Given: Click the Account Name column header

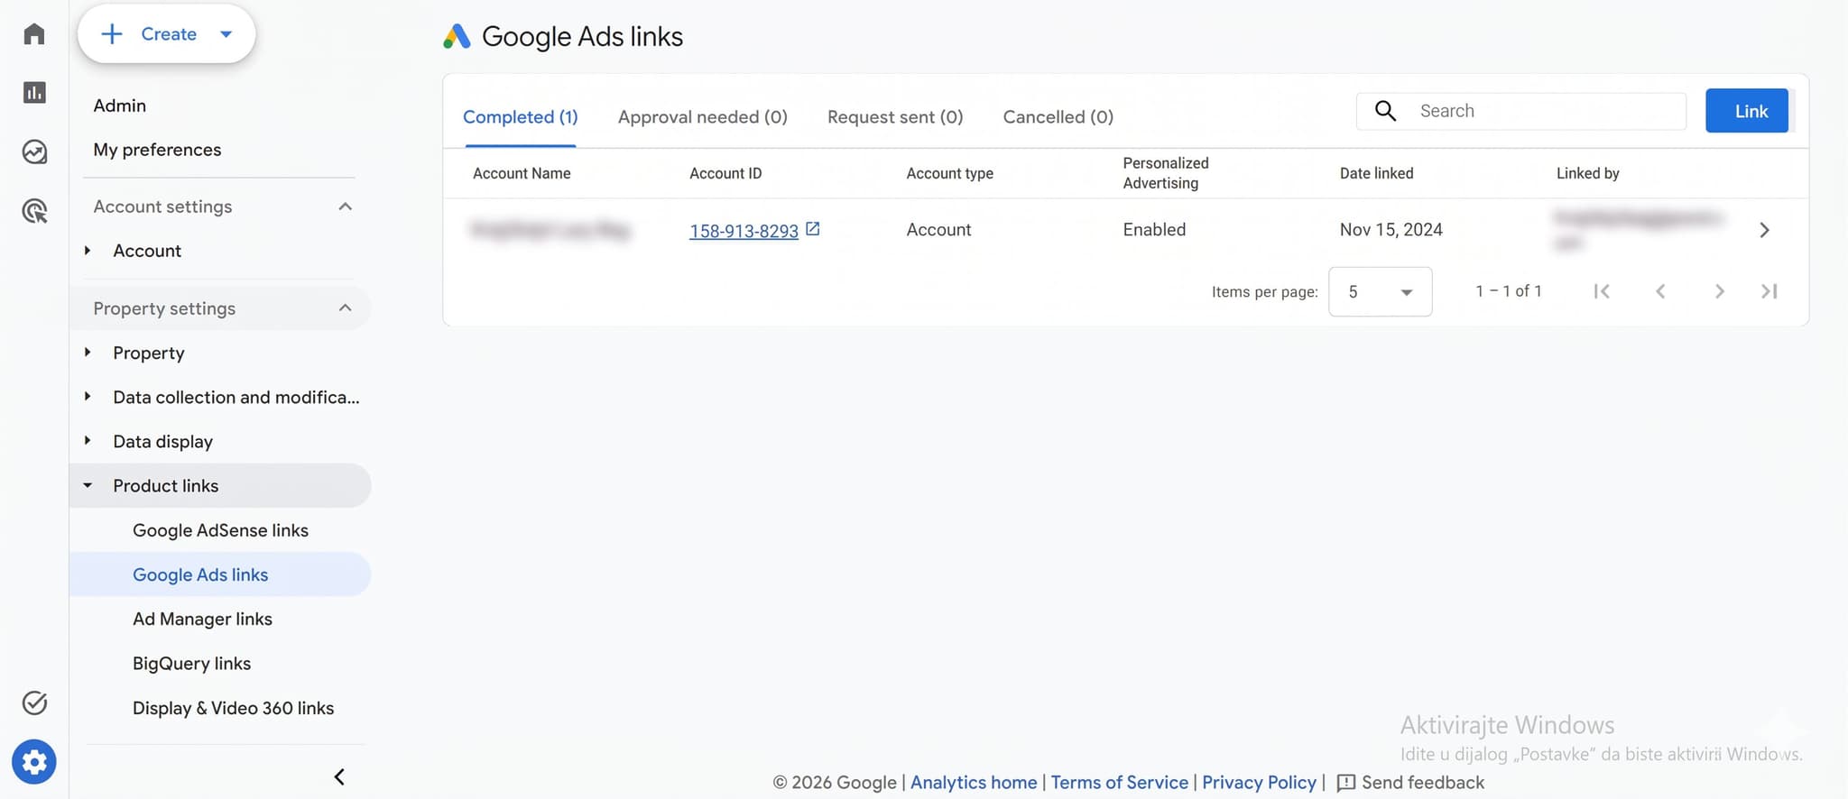Looking at the screenshot, I should (522, 173).
